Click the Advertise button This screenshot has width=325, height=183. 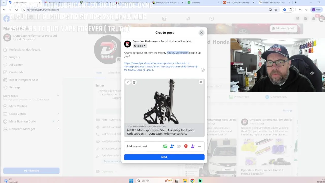point(31,171)
